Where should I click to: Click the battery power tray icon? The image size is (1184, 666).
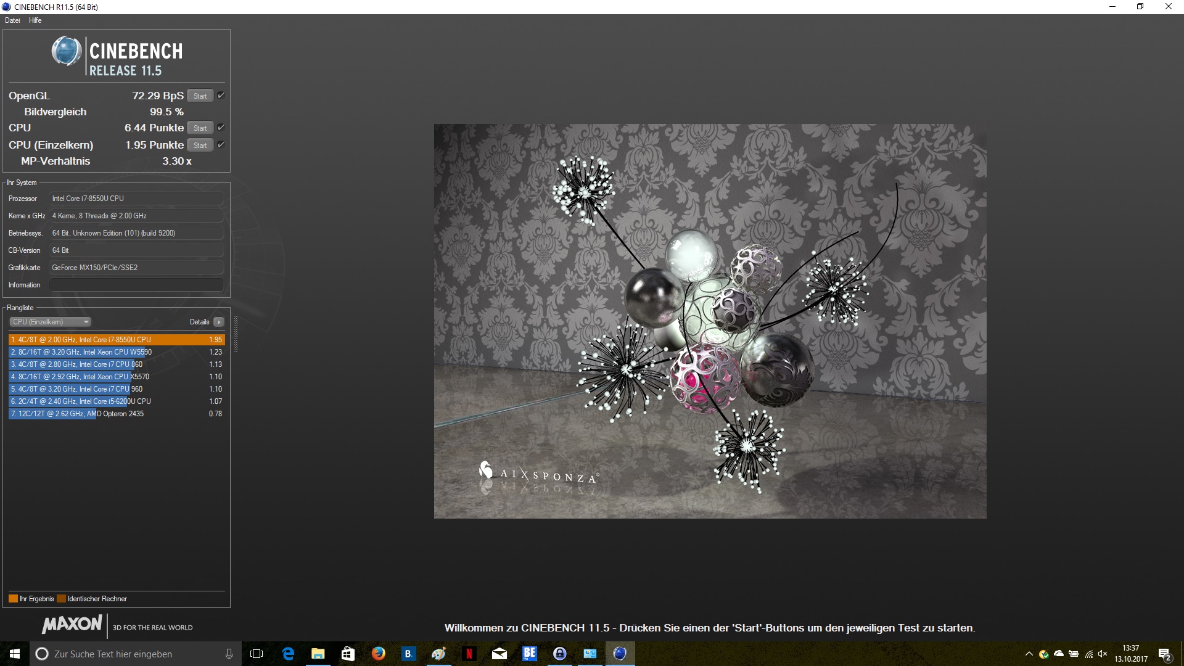1074,654
